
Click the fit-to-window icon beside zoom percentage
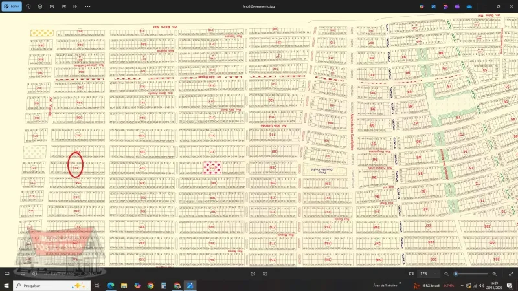point(411,274)
